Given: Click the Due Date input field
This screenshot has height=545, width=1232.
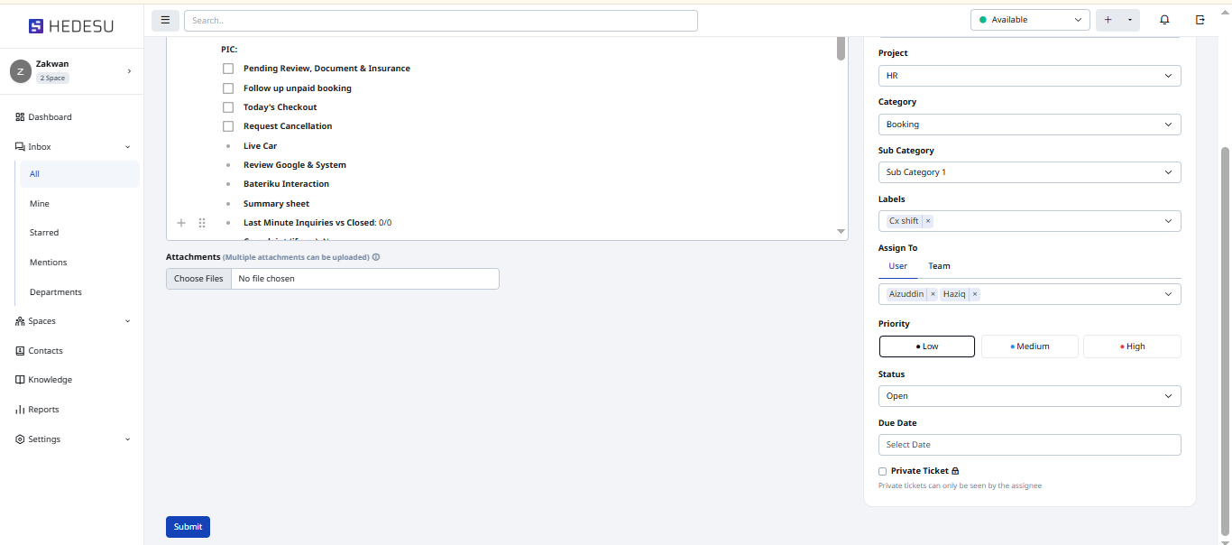Looking at the screenshot, I should (1029, 445).
